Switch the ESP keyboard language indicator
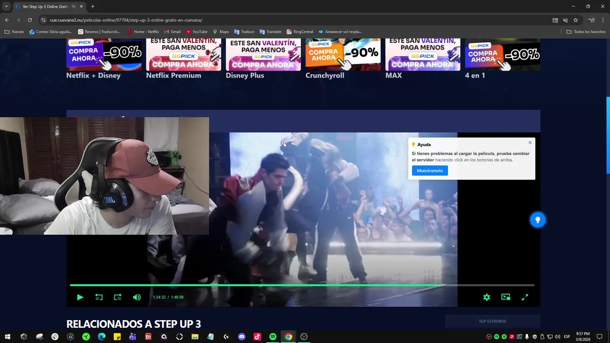The height and width of the screenshot is (343, 610). tap(567, 337)
